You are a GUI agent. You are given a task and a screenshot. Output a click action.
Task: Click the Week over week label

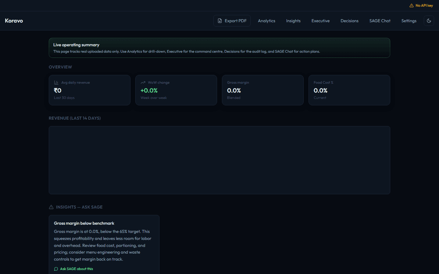154,98
